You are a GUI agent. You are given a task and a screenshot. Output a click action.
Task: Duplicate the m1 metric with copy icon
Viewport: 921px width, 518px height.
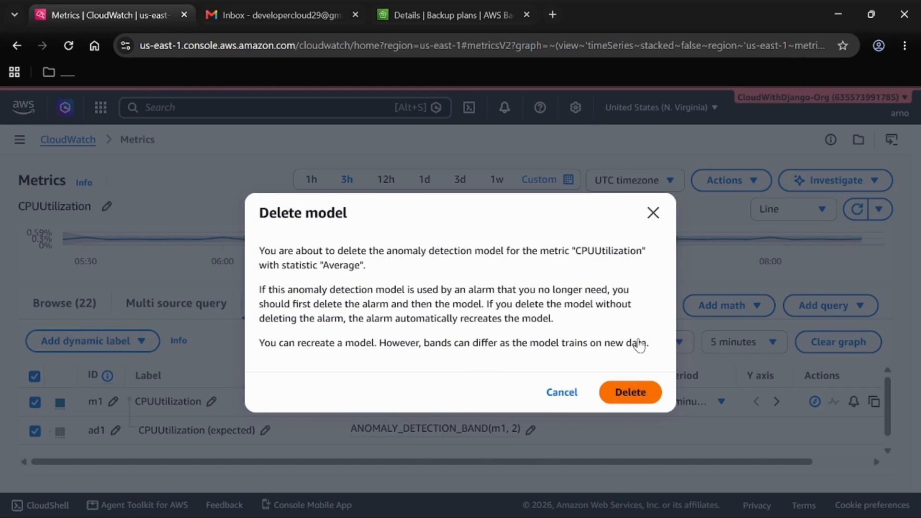click(874, 401)
